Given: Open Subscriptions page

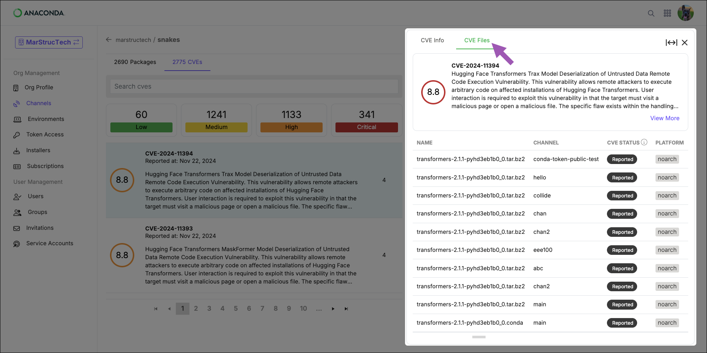Looking at the screenshot, I should tap(45, 166).
